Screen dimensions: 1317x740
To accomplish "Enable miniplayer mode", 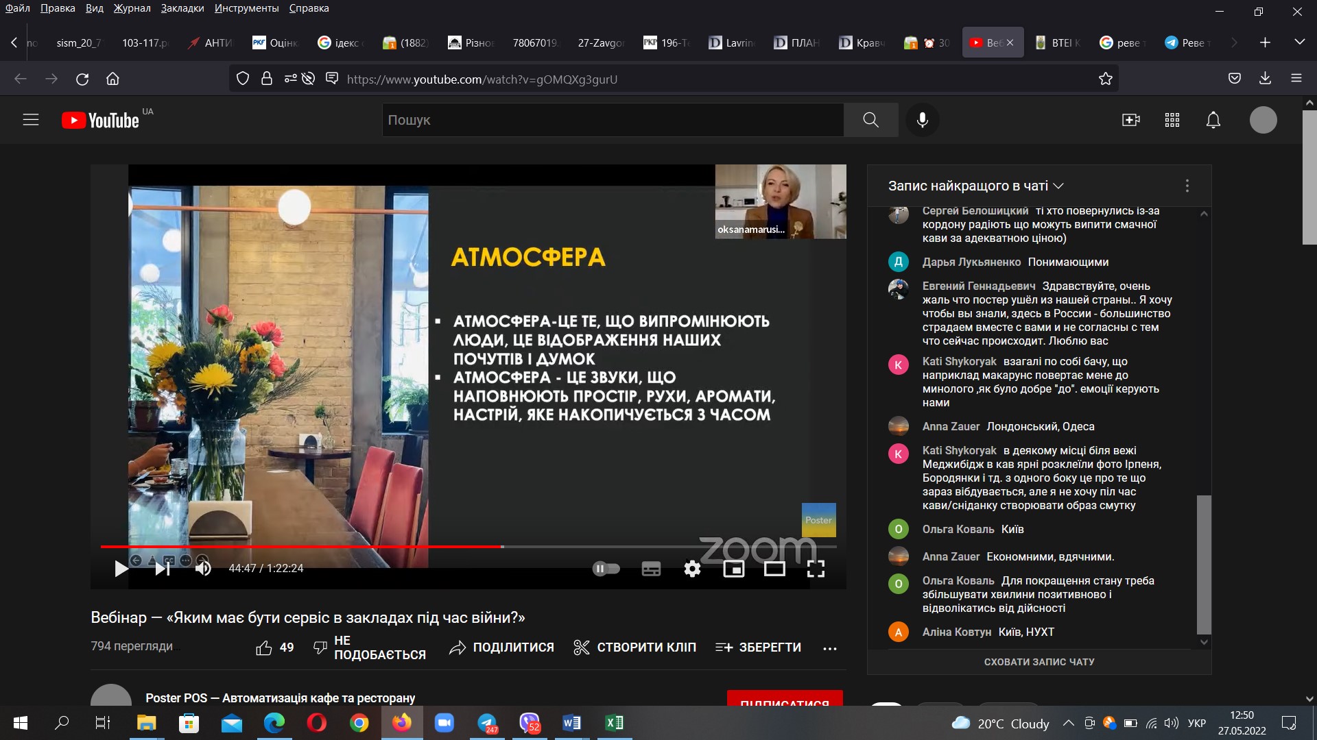I will tap(733, 569).
